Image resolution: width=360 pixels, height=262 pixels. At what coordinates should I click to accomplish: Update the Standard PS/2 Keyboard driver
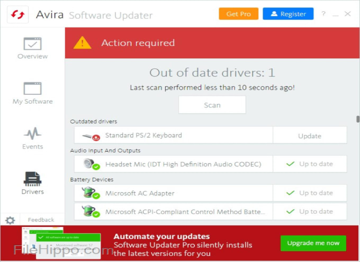pyautogui.click(x=309, y=136)
